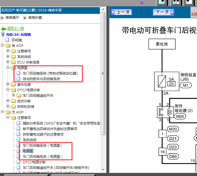197x176 pixels.
Task: Collapse the 电路图 folder node
Action: point(8,67)
